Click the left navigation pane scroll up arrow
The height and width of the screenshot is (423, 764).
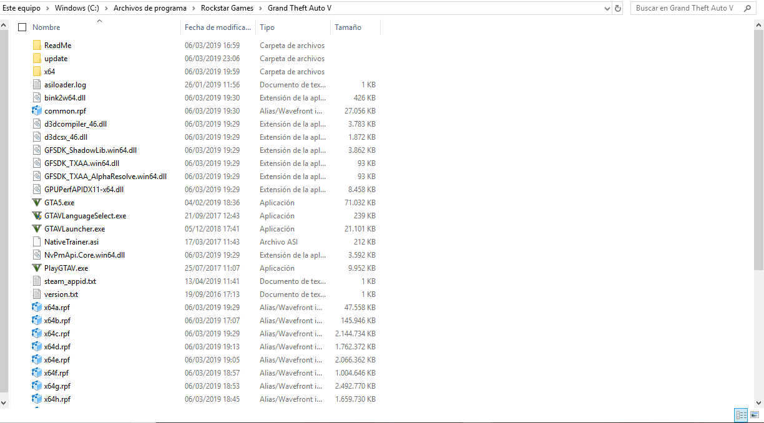[x=4, y=24]
